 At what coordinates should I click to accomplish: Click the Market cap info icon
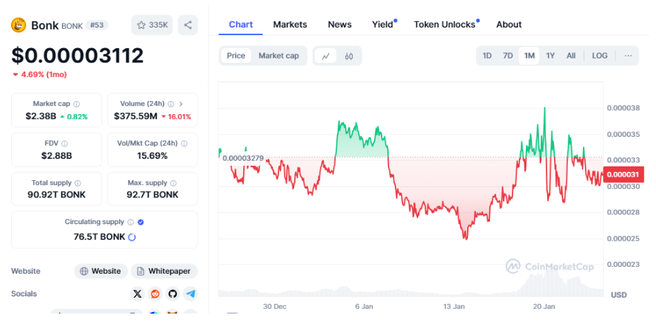pyautogui.click(x=76, y=104)
